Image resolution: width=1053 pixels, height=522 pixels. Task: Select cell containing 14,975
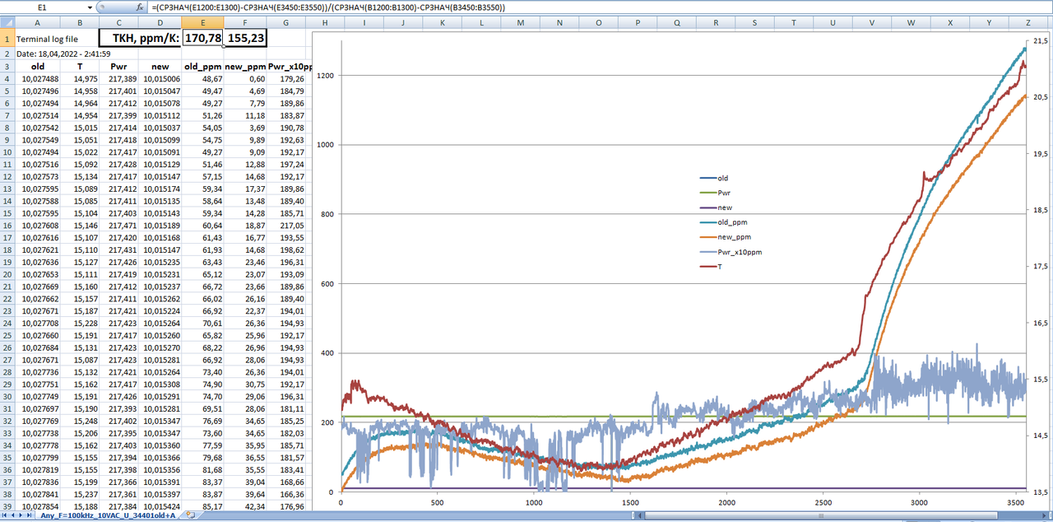point(79,79)
